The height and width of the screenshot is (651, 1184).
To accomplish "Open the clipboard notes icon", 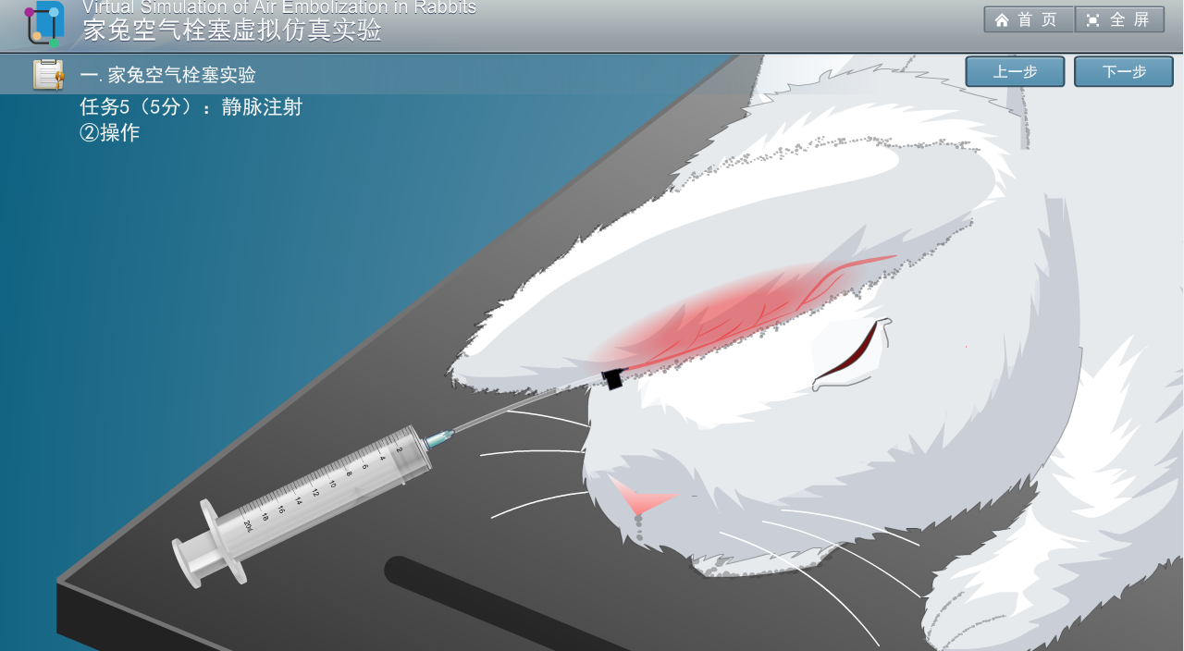I will click(48, 74).
